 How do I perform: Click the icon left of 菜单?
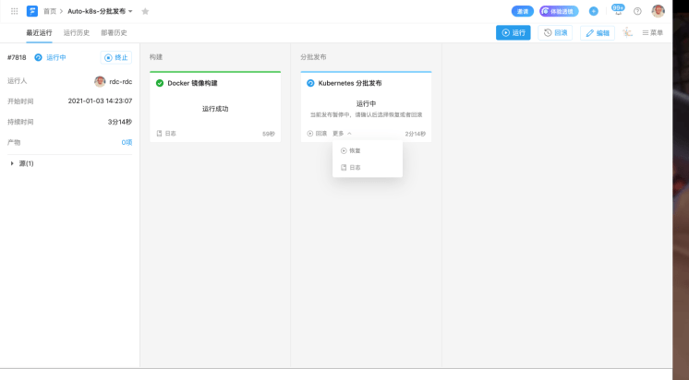(627, 32)
